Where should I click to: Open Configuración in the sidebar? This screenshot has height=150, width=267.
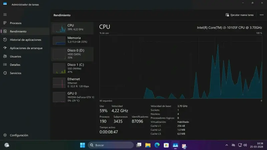25,135
